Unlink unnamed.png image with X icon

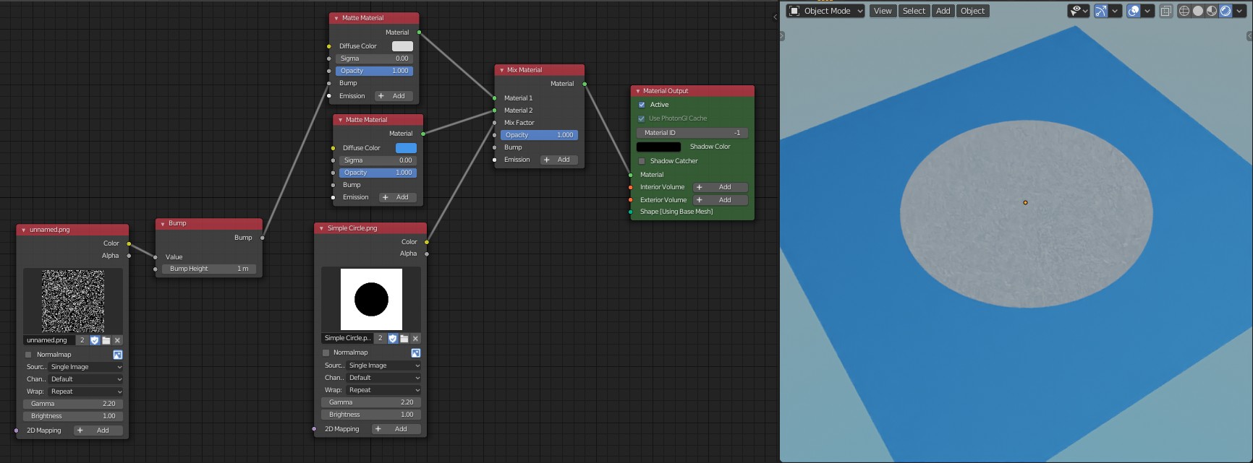[118, 340]
